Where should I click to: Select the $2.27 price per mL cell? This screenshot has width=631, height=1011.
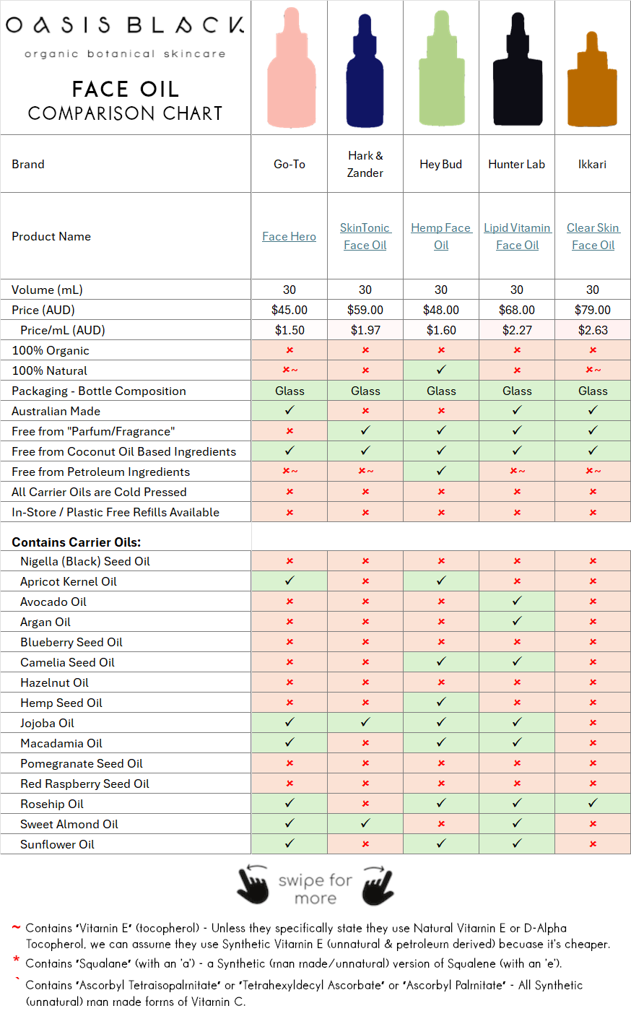click(517, 330)
